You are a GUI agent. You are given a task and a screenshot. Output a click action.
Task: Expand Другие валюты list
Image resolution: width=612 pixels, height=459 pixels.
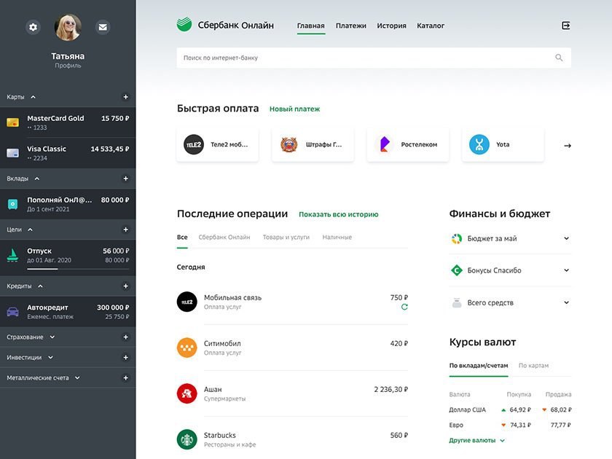[x=476, y=440]
